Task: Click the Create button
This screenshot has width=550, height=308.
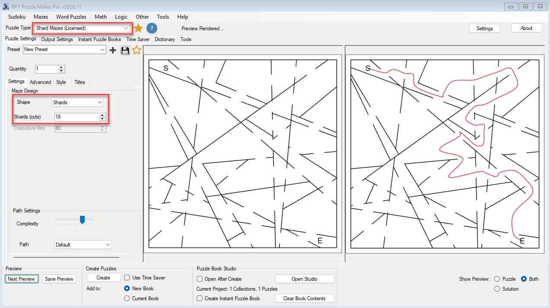Action: click(103, 278)
